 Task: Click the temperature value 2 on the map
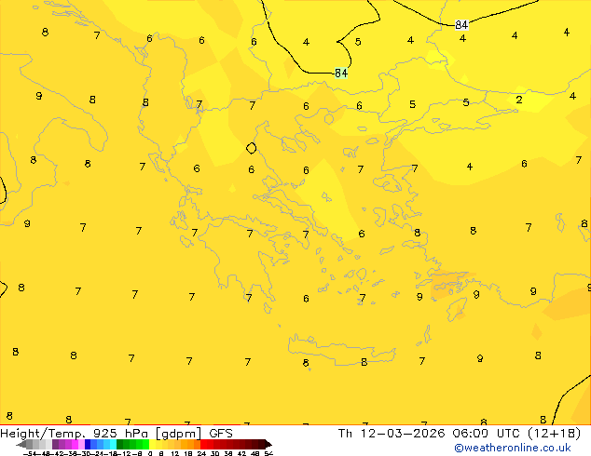519,100
